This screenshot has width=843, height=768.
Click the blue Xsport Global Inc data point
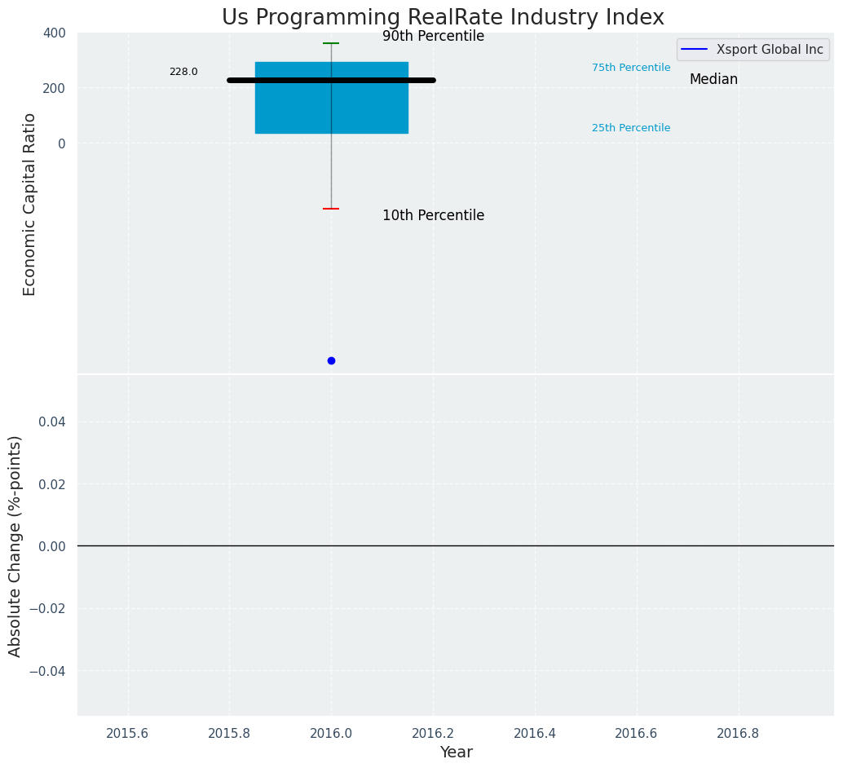(x=331, y=360)
